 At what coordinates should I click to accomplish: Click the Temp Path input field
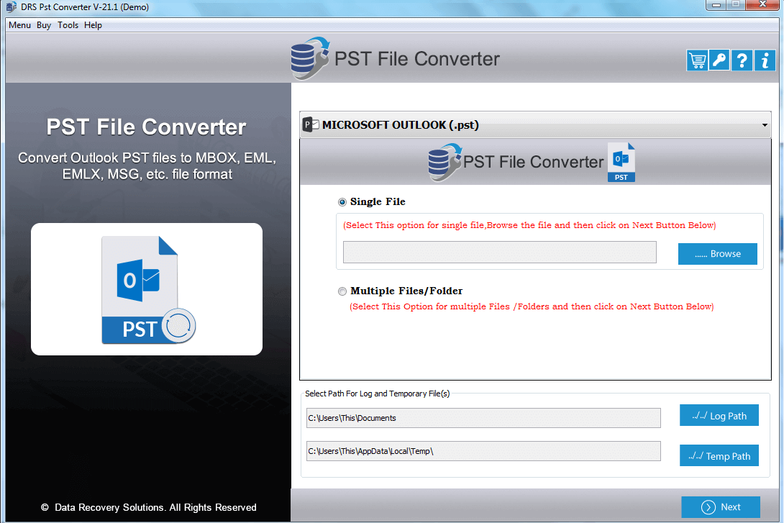pyautogui.click(x=483, y=451)
